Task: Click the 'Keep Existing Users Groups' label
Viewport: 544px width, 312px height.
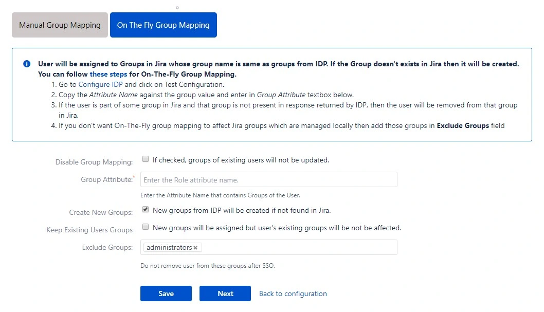Action: (89, 230)
